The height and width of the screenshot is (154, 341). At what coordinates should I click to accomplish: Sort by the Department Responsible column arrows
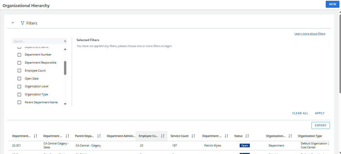[x=226, y=136]
